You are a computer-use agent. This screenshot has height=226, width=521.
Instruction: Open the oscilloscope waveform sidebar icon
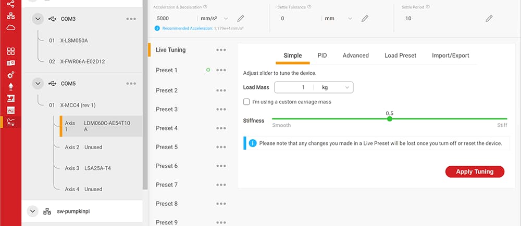point(10,110)
